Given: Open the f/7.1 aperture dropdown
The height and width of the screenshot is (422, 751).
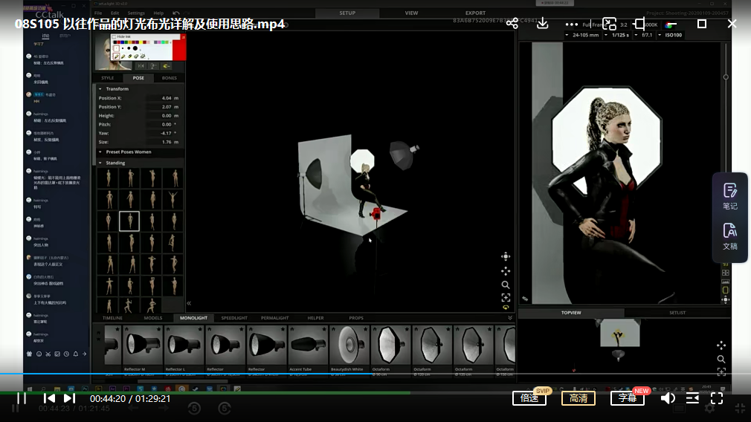Looking at the screenshot, I should tap(644, 35).
